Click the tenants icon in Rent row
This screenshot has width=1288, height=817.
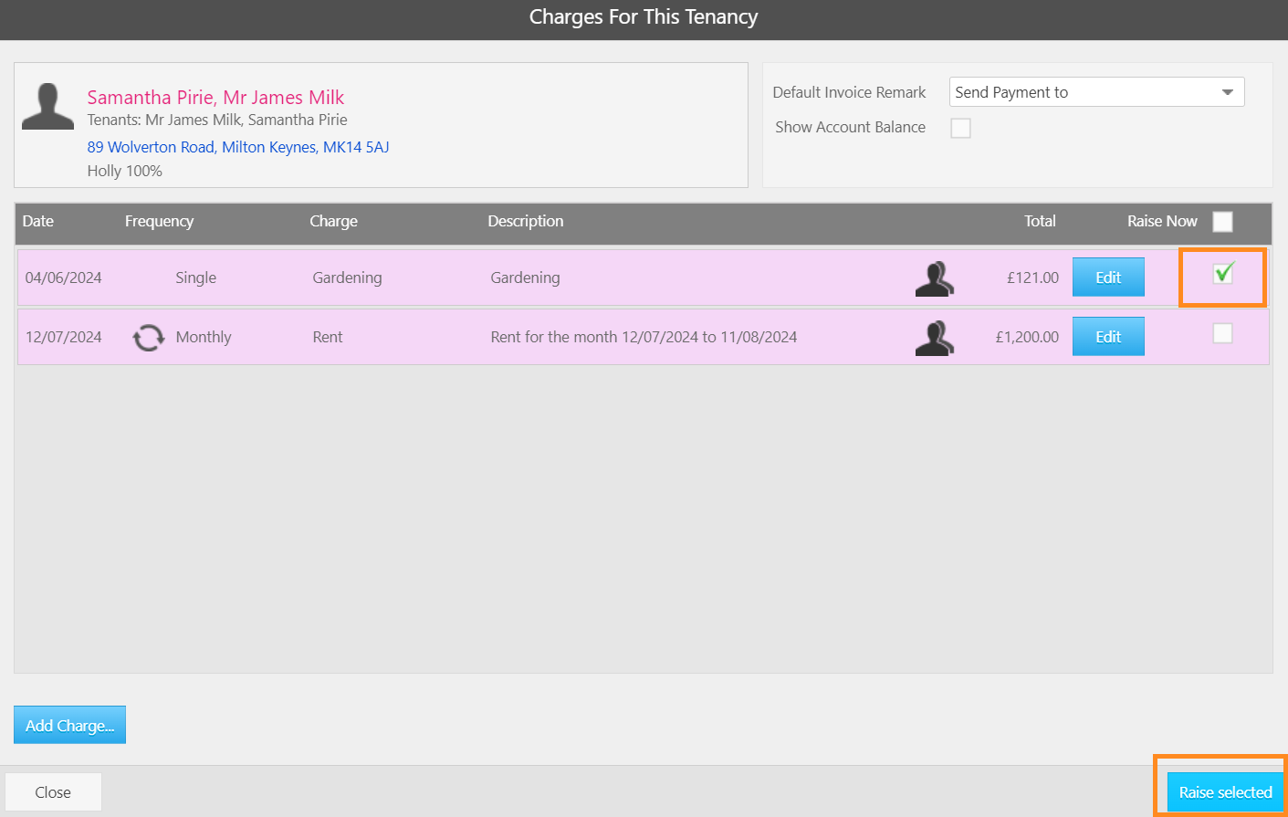934,338
